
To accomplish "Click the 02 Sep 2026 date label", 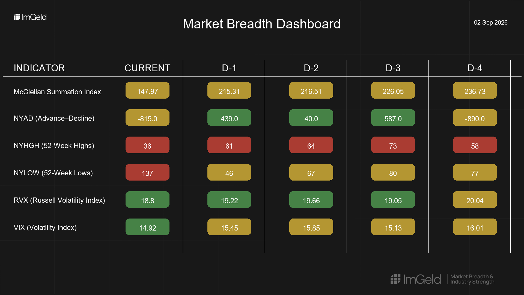I will pos(491,23).
